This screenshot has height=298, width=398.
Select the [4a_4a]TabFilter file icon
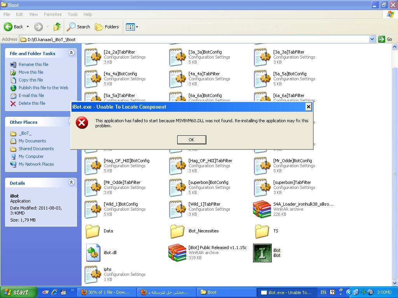pos(177,79)
